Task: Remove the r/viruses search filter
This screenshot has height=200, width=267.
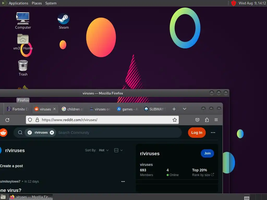Action: [x=52, y=133]
